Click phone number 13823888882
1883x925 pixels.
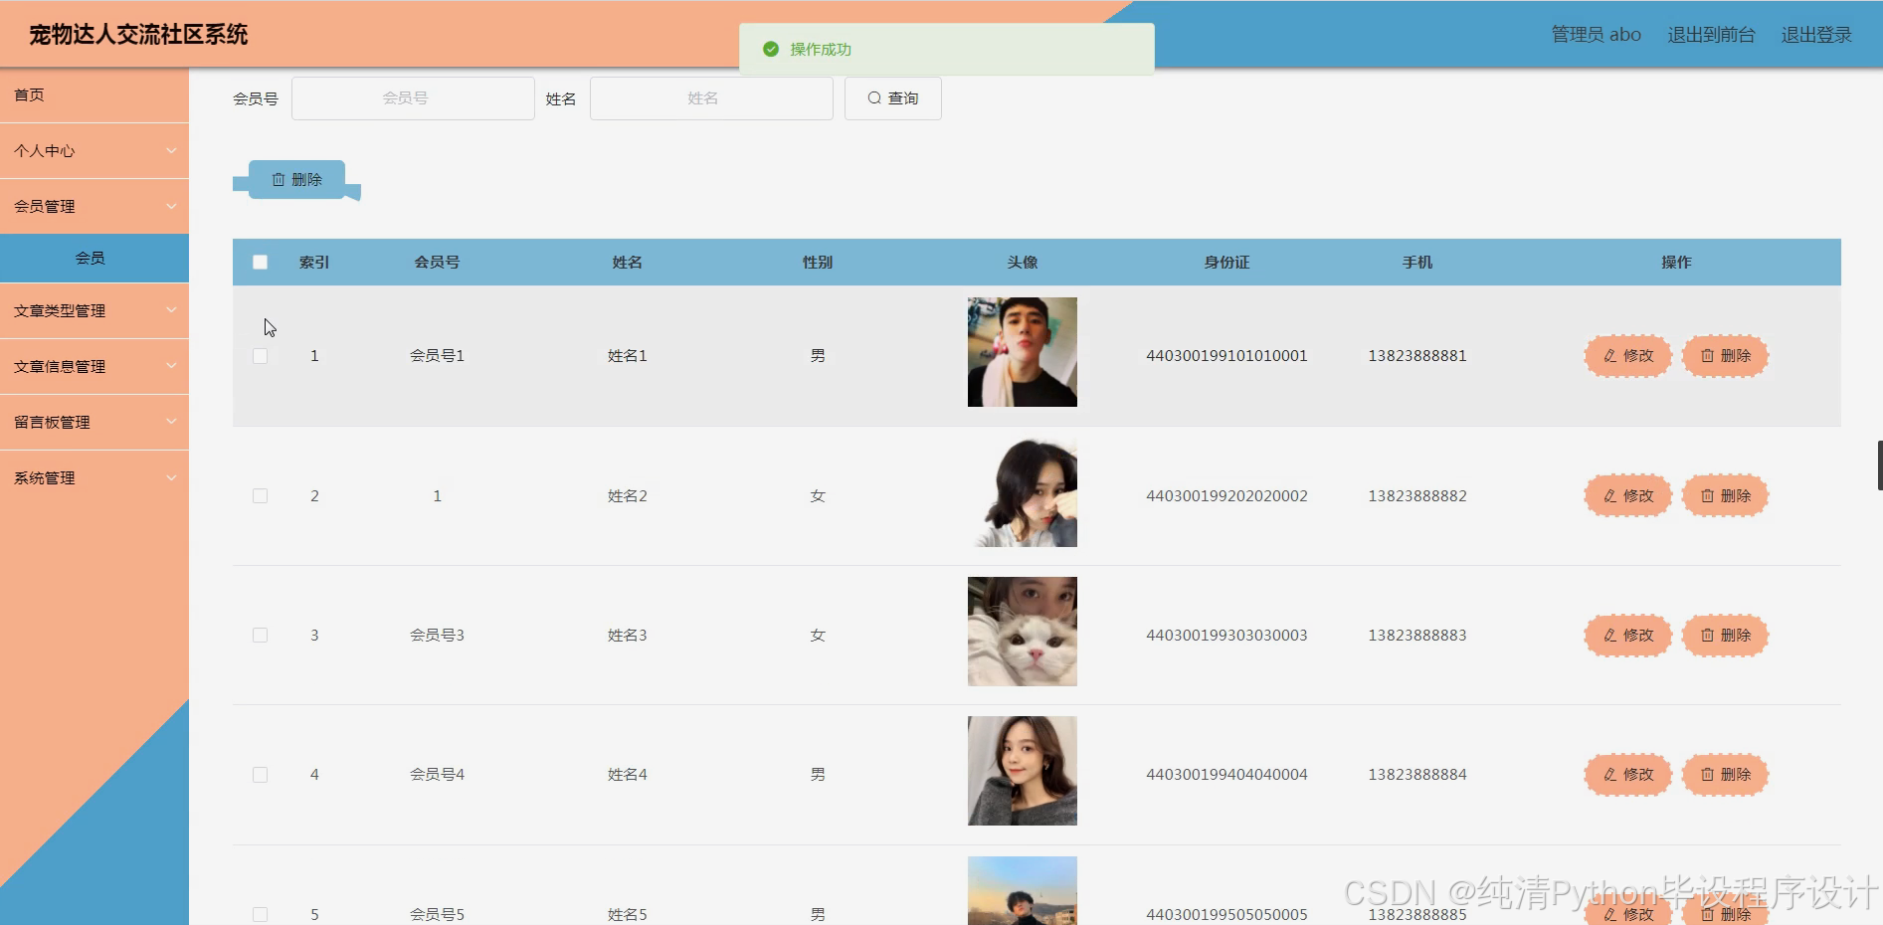tap(1417, 496)
